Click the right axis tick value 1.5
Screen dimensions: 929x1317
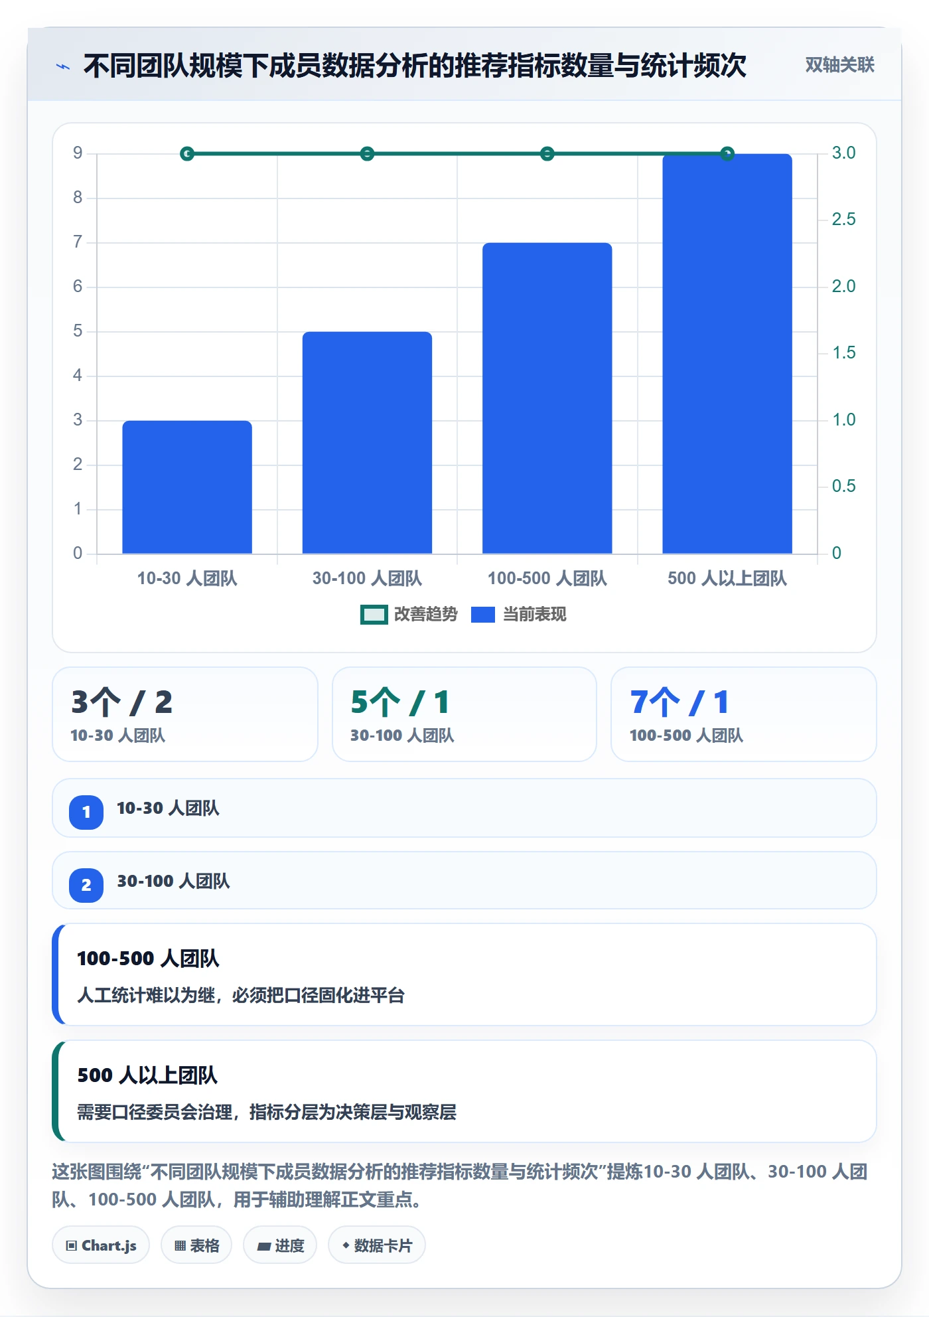[x=844, y=352]
